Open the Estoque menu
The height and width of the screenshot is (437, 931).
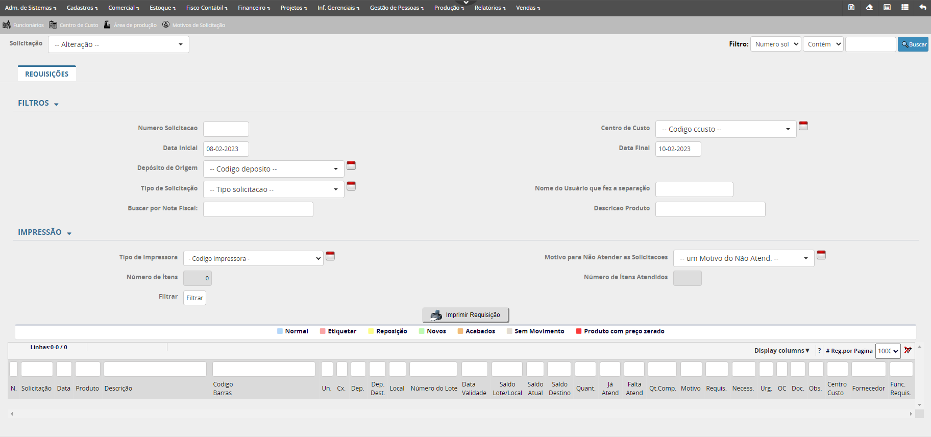(162, 8)
